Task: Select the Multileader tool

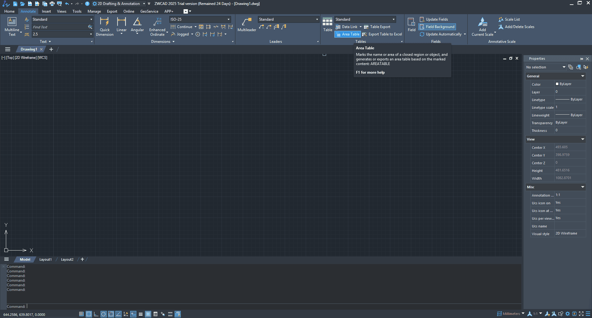Action: pos(247,25)
